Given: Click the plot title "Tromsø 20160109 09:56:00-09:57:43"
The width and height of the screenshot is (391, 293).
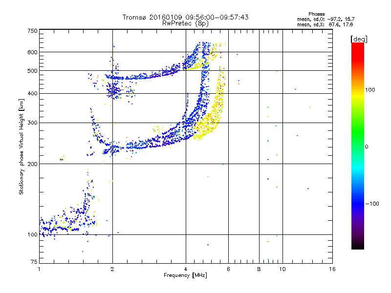Looking at the screenshot, I should coord(185,17).
